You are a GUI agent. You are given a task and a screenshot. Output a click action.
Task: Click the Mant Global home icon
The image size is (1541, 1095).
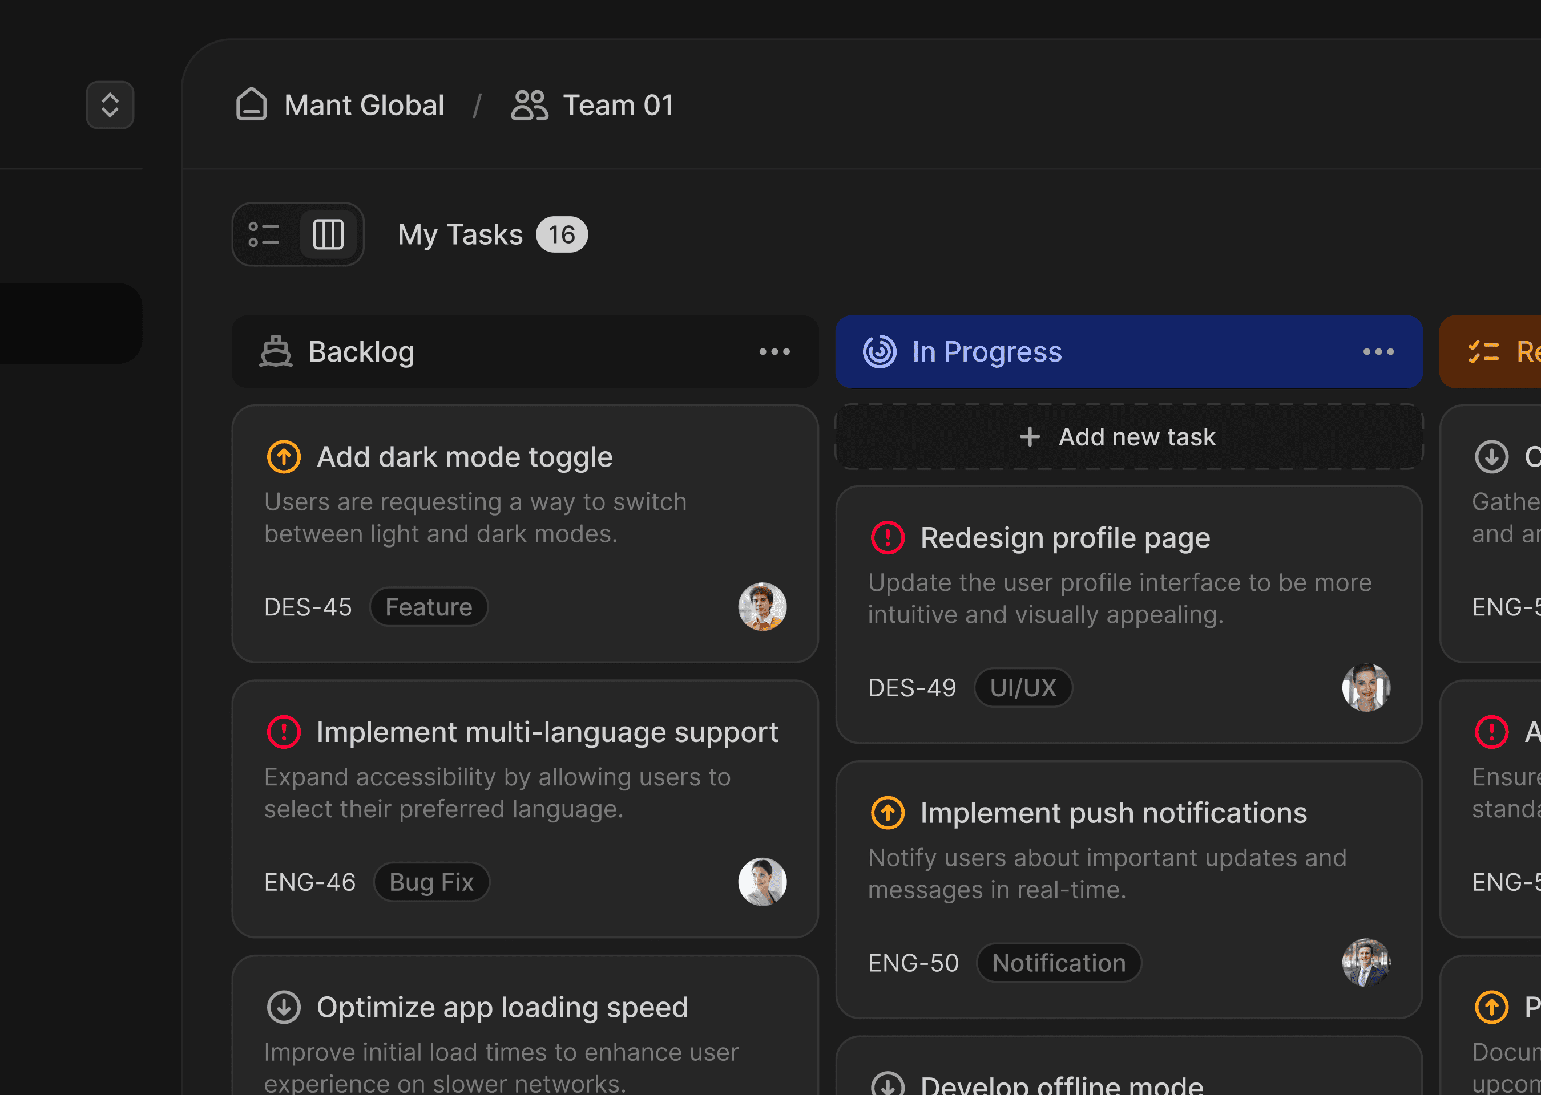click(x=252, y=104)
